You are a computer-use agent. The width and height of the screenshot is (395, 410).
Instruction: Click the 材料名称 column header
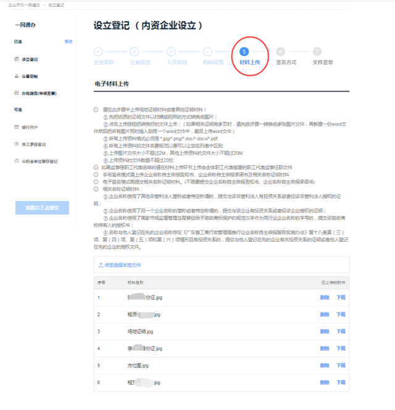(x=135, y=282)
